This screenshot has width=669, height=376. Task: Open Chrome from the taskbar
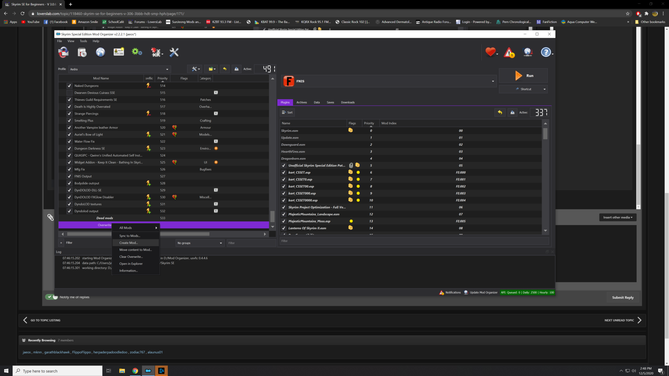pyautogui.click(x=135, y=371)
